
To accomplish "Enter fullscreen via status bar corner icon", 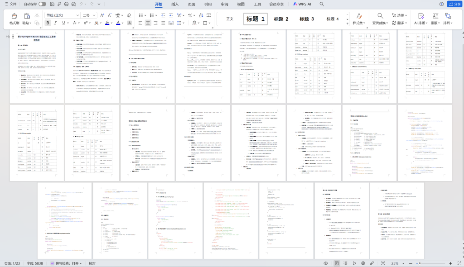I will point(459,263).
